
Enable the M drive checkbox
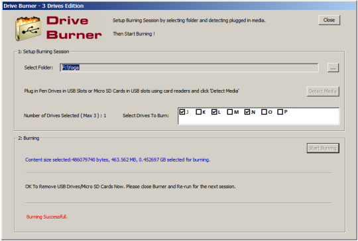230,112
